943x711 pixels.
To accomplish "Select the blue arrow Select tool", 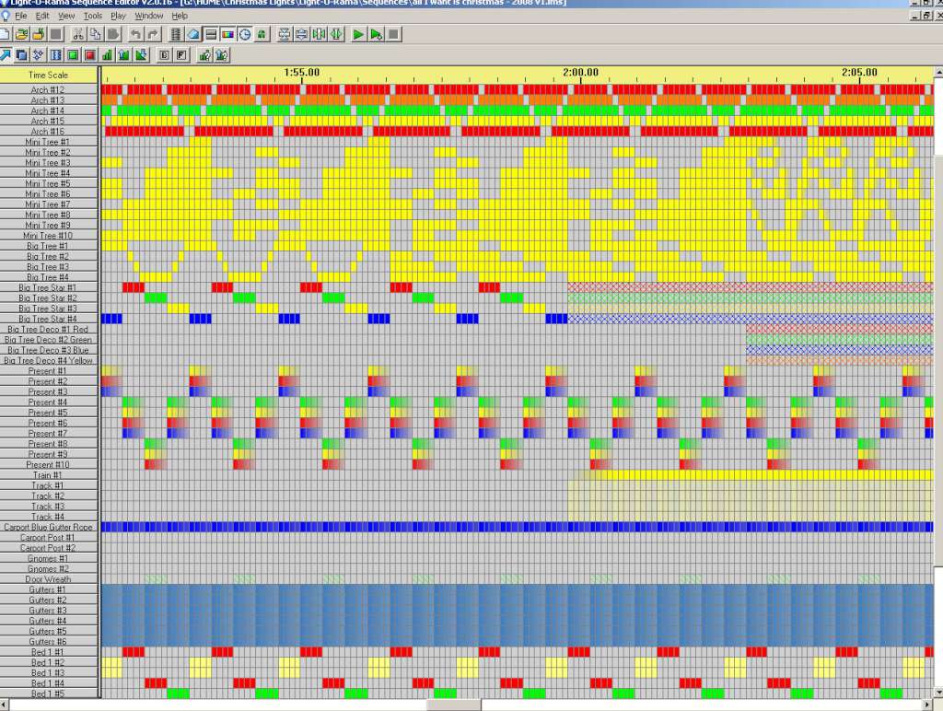I will [6, 55].
